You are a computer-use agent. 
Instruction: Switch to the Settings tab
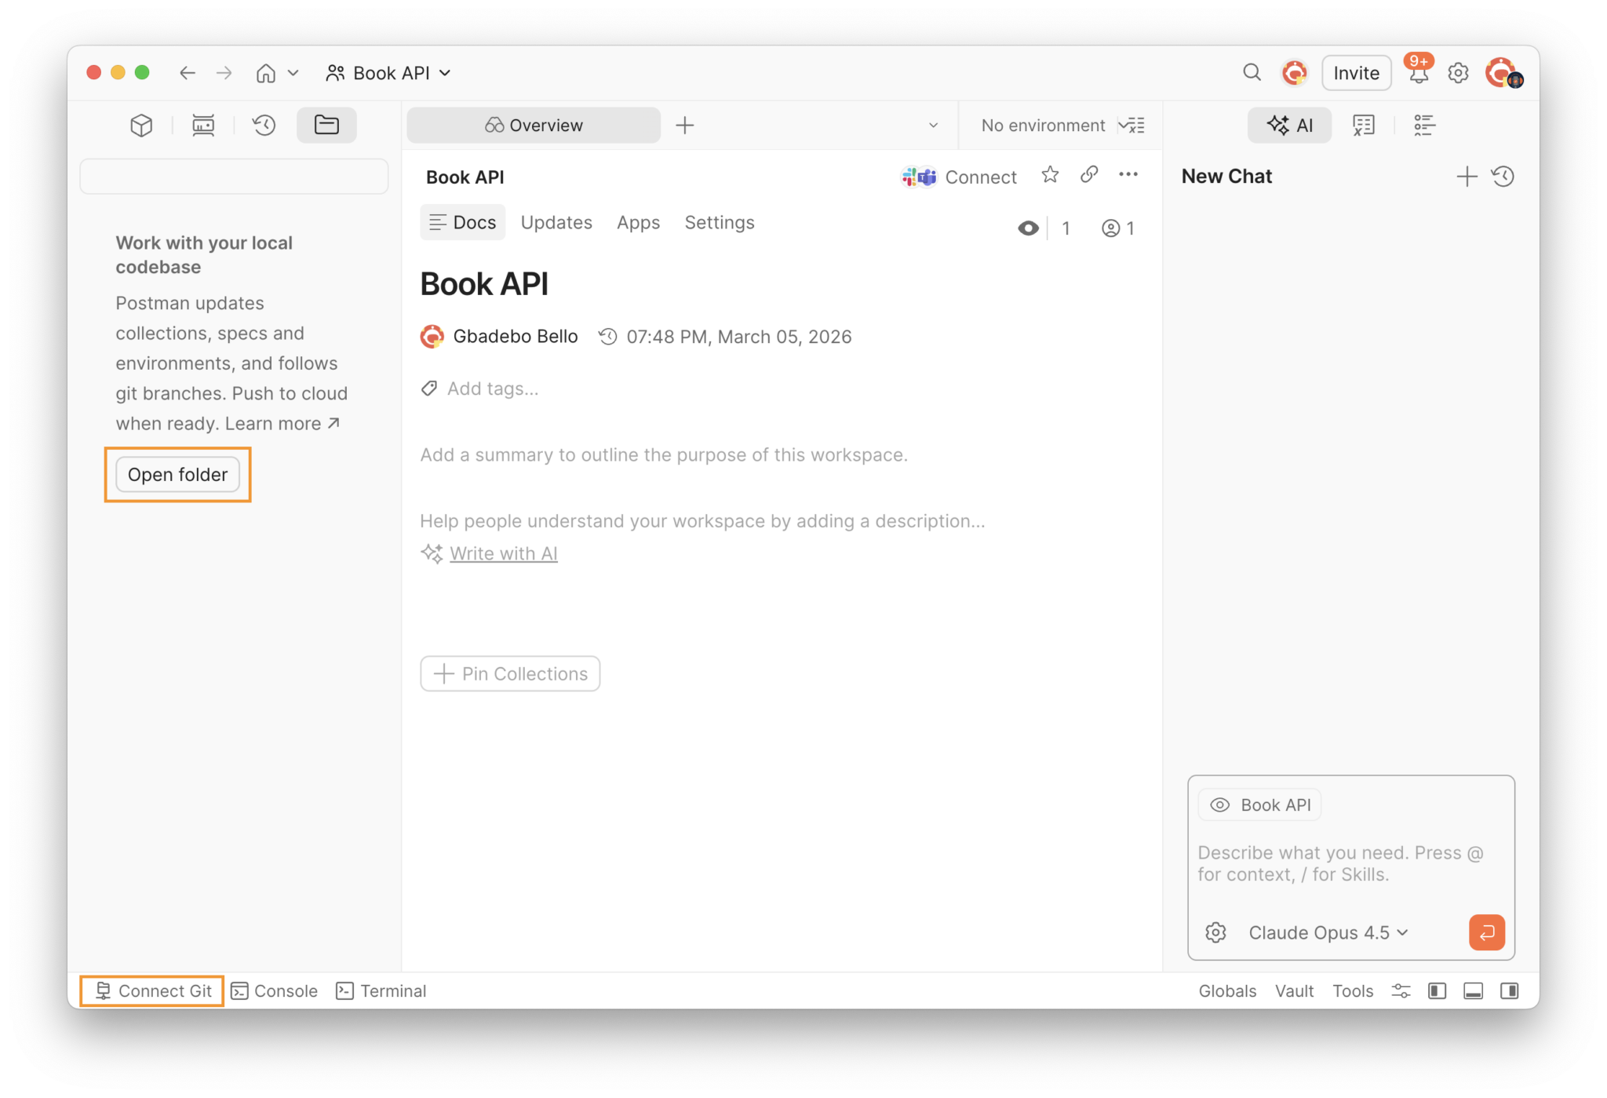click(720, 223)
